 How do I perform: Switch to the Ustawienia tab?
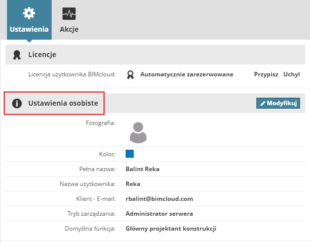29,29
